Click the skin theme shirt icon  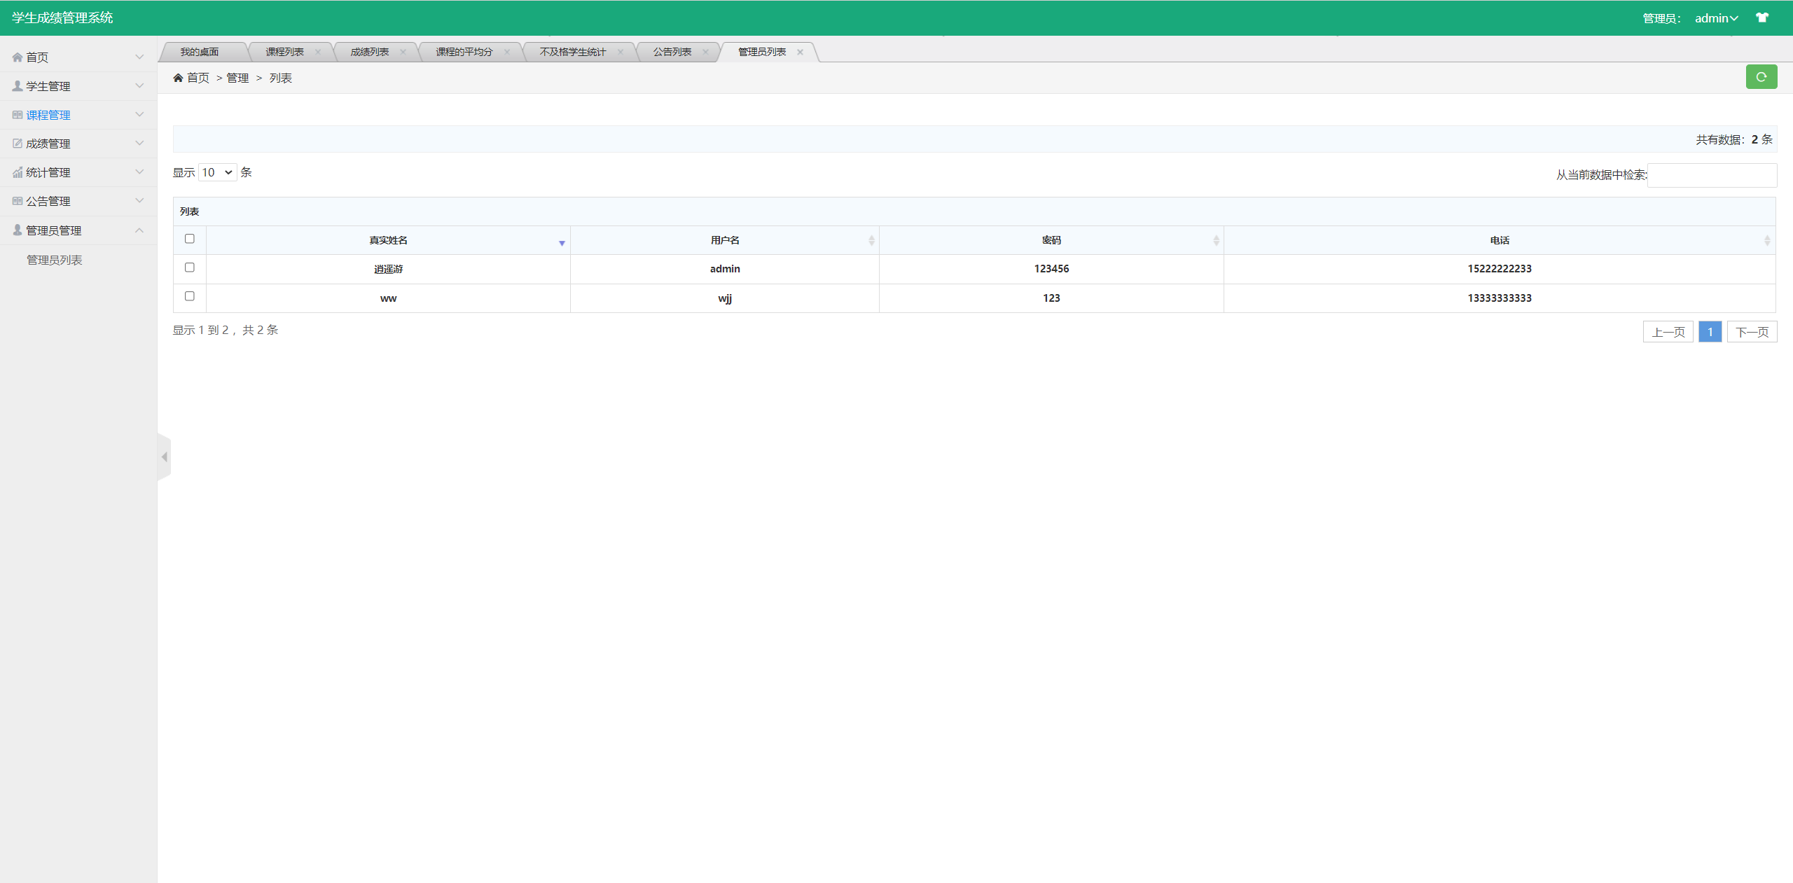[x=1762, y=18]
